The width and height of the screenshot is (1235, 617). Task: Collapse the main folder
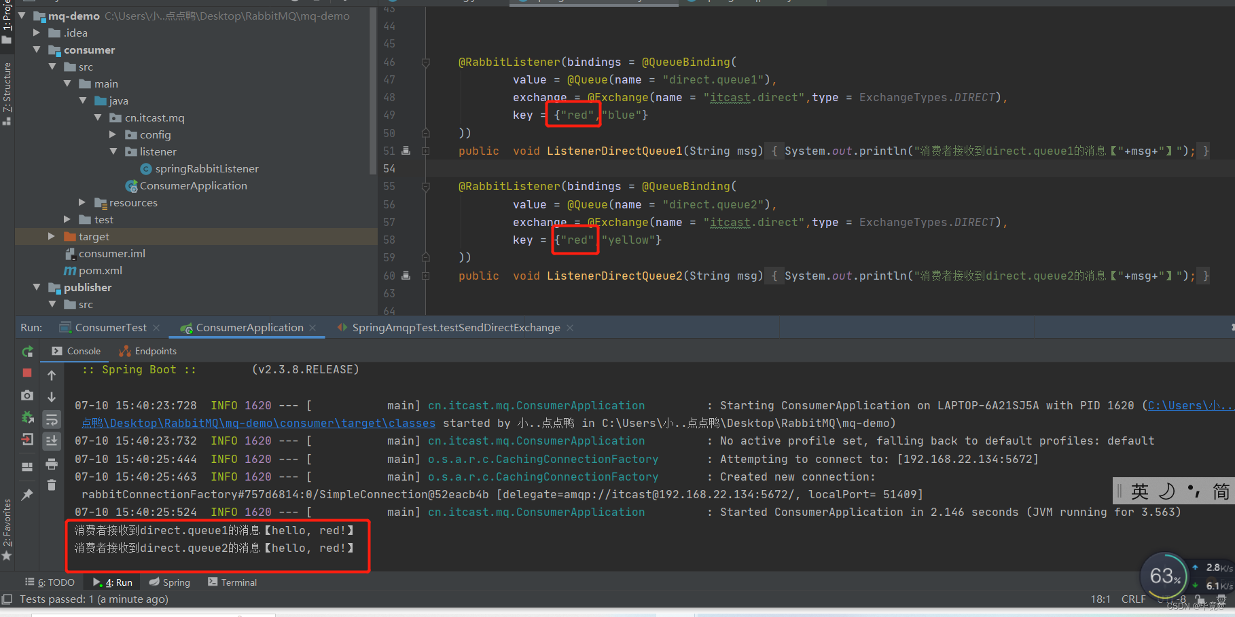tap(67, 83)
